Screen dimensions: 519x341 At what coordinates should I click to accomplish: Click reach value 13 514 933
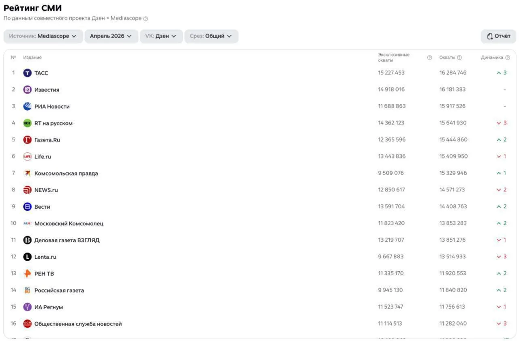453,257
